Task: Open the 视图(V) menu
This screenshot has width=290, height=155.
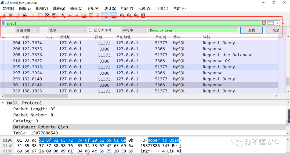Action: (42, 8)
